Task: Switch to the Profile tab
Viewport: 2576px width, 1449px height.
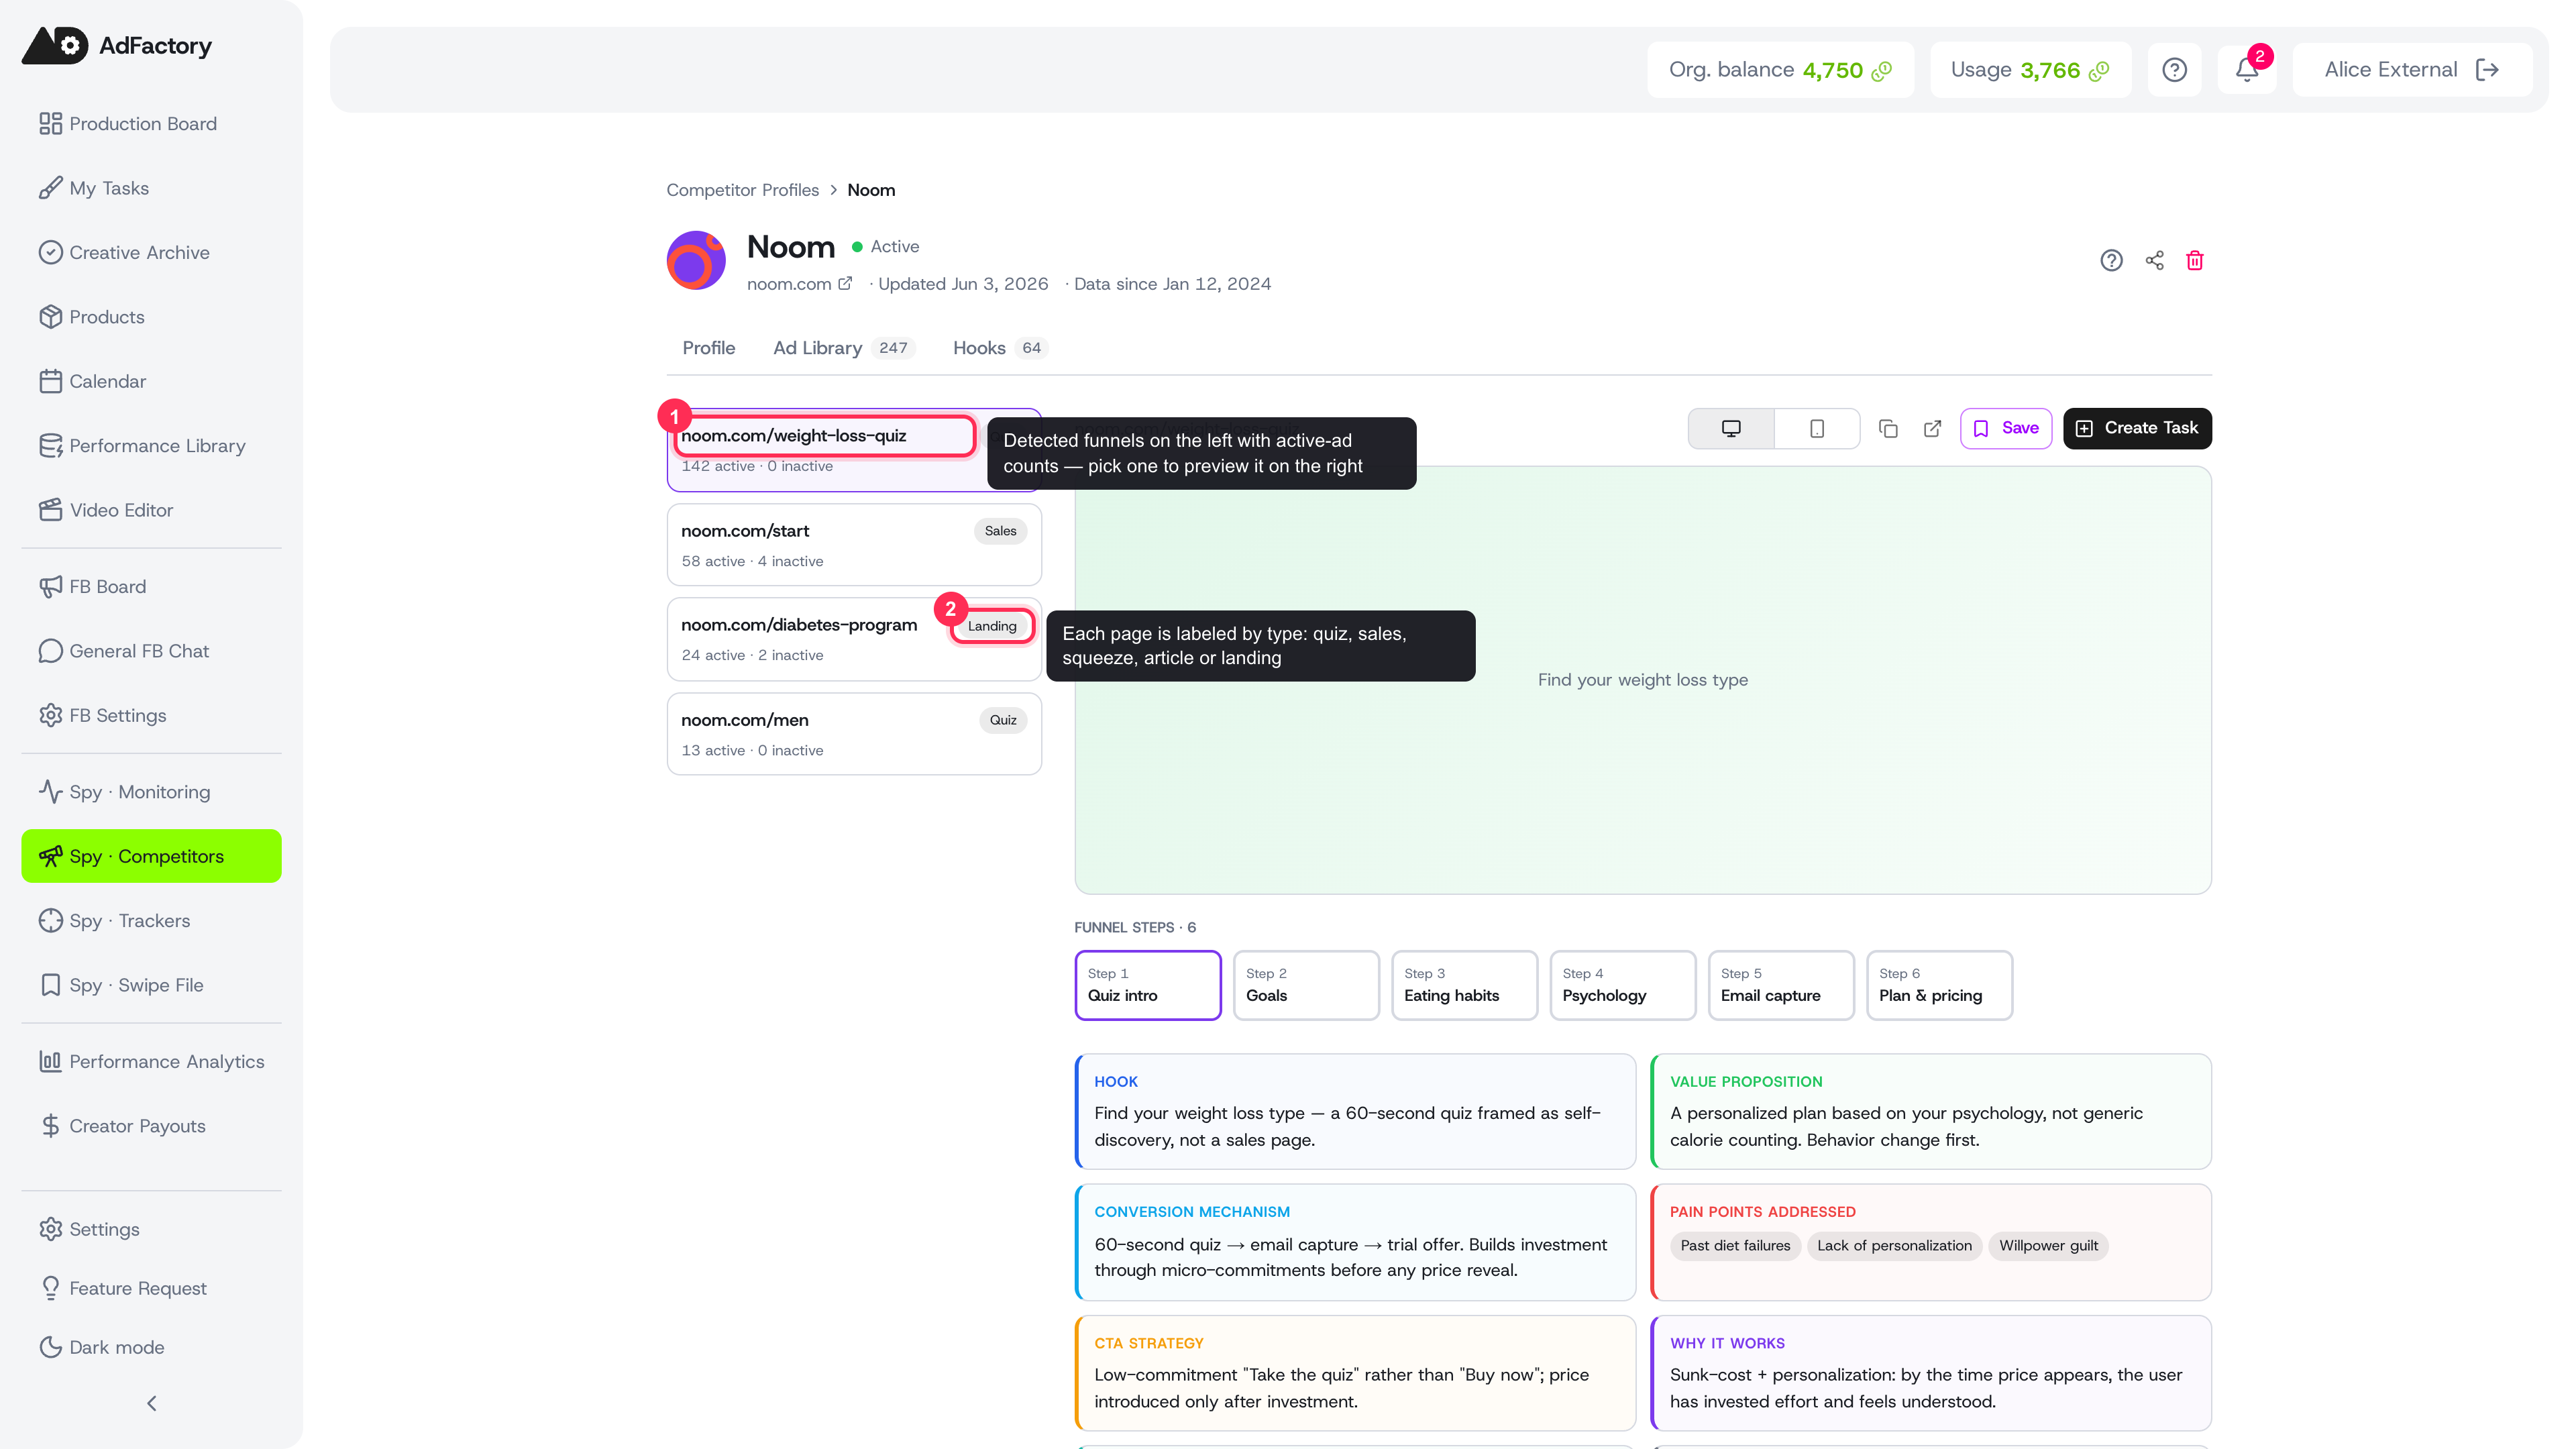Action: (x=708, y=348)
